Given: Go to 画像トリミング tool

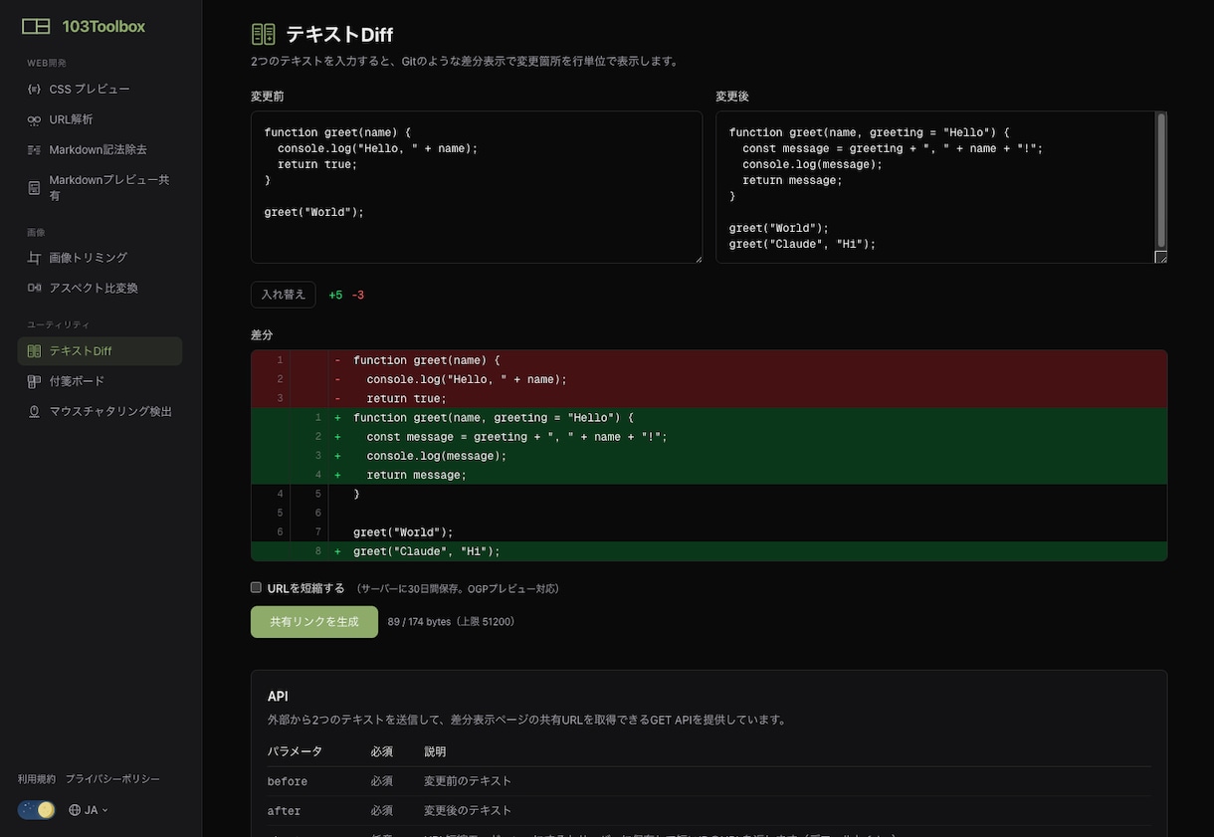Looking at the screenshot, I should pyautogui.click(x=100, y=258).
